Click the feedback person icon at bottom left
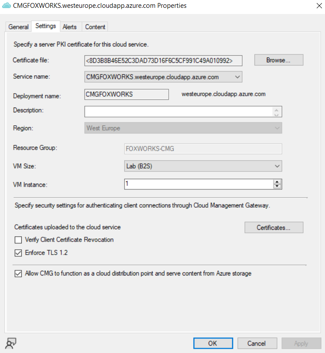Image resolution: width=325 pixels, height=353 pixels. (10, 343)
